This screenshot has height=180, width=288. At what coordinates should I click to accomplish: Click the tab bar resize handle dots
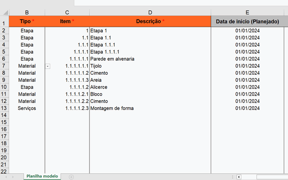pos(233,177)
